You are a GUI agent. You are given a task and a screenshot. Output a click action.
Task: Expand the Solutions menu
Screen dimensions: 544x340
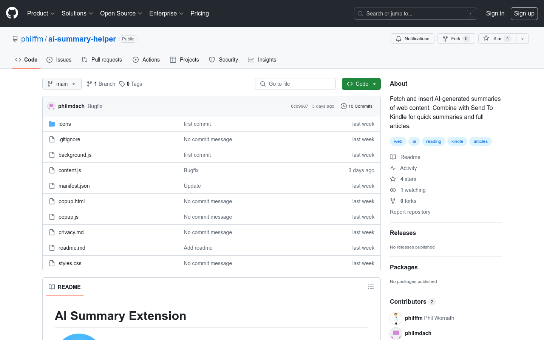pyautogui.click(x=77, y=13)
